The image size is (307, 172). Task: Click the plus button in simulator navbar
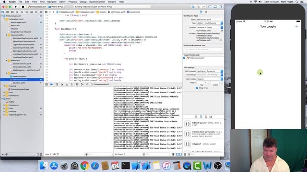tap(296, 26)
